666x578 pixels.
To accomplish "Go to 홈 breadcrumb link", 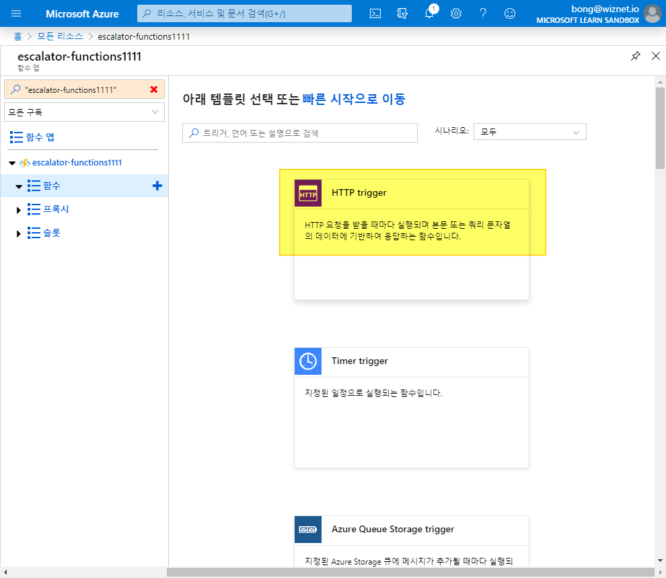I will pos(18,36).
